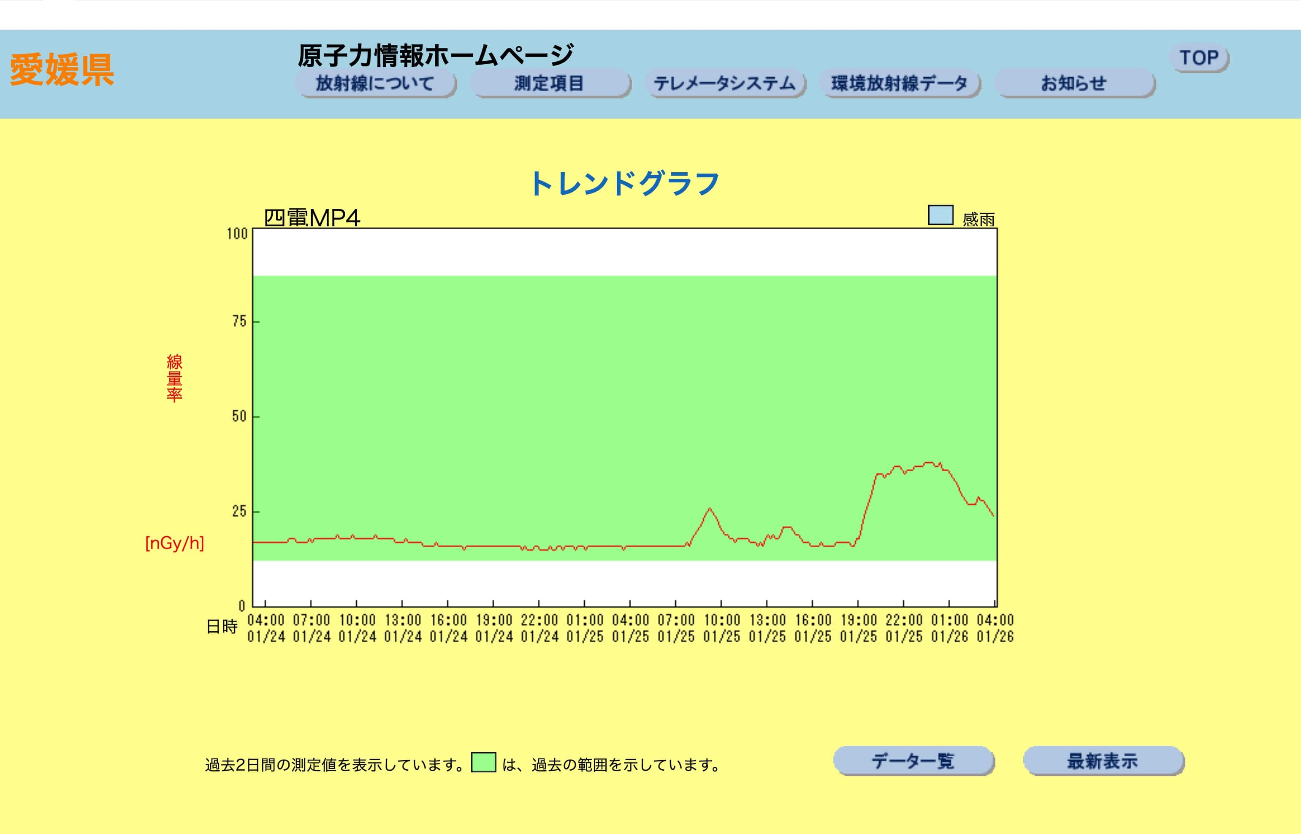Click the 感雨 legend label

coord(979,219)
